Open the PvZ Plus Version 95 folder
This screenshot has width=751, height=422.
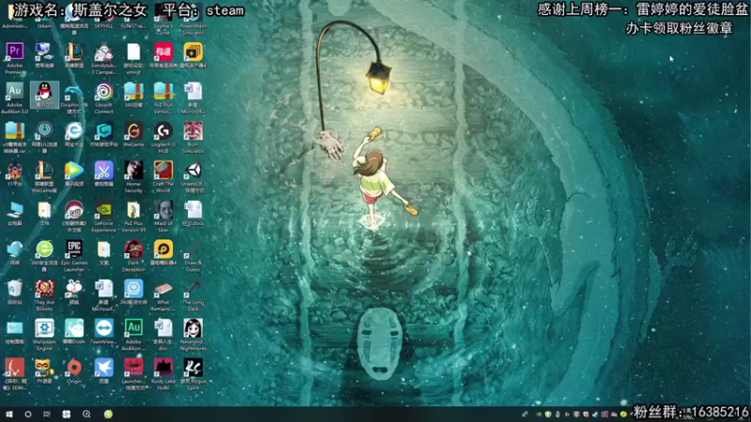coord(133,217)
